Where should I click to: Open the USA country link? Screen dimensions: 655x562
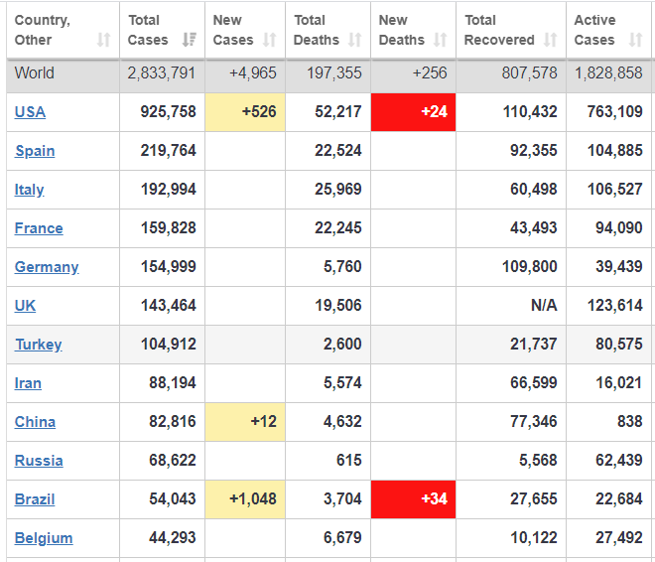click(x=30, y=112)
